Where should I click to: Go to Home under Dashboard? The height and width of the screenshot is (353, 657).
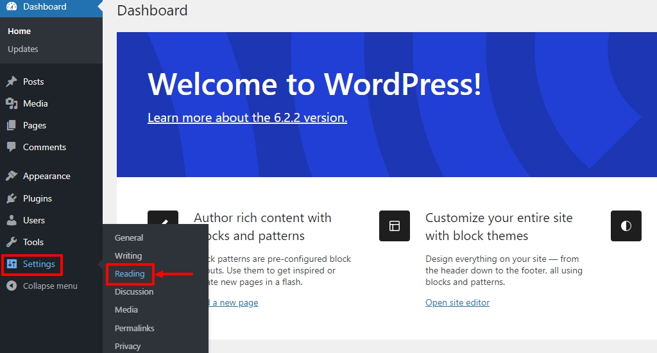point(19,31)
